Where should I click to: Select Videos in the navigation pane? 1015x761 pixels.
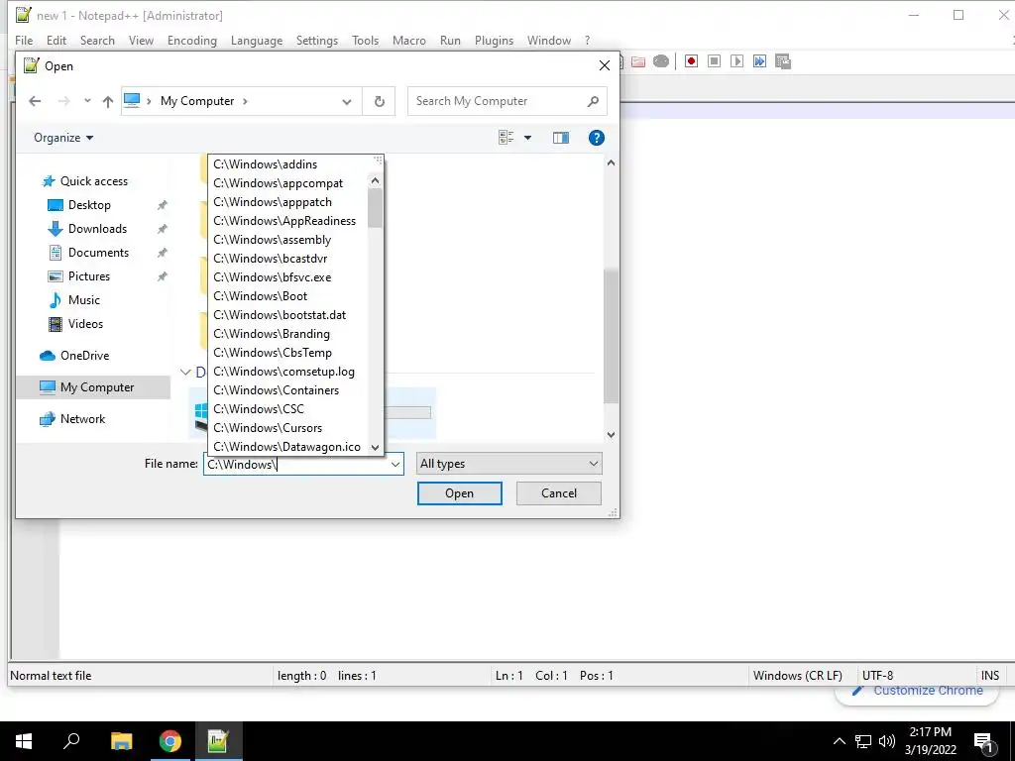pos(85,324)
